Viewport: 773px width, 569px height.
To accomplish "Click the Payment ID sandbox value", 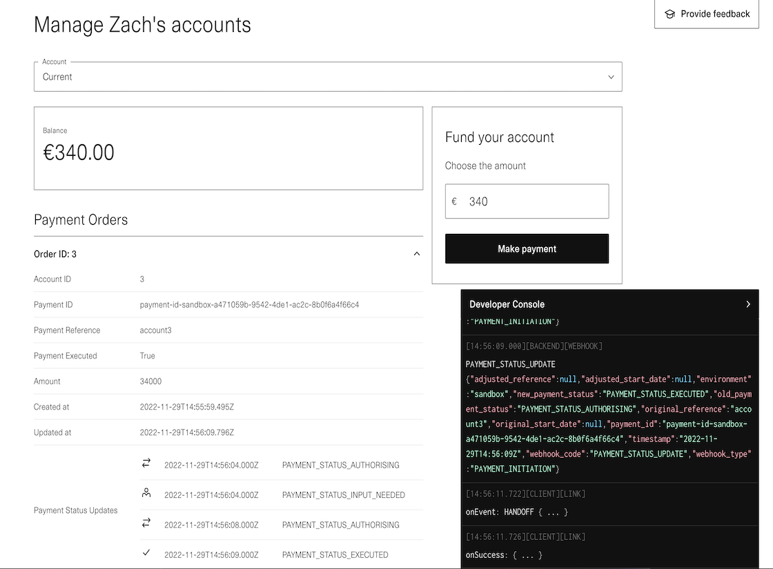I will point(249,305).
